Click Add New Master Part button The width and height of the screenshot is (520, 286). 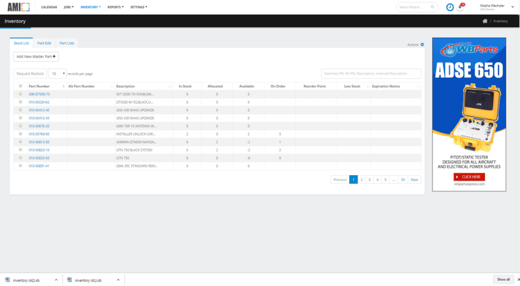[x=36, y=57]
